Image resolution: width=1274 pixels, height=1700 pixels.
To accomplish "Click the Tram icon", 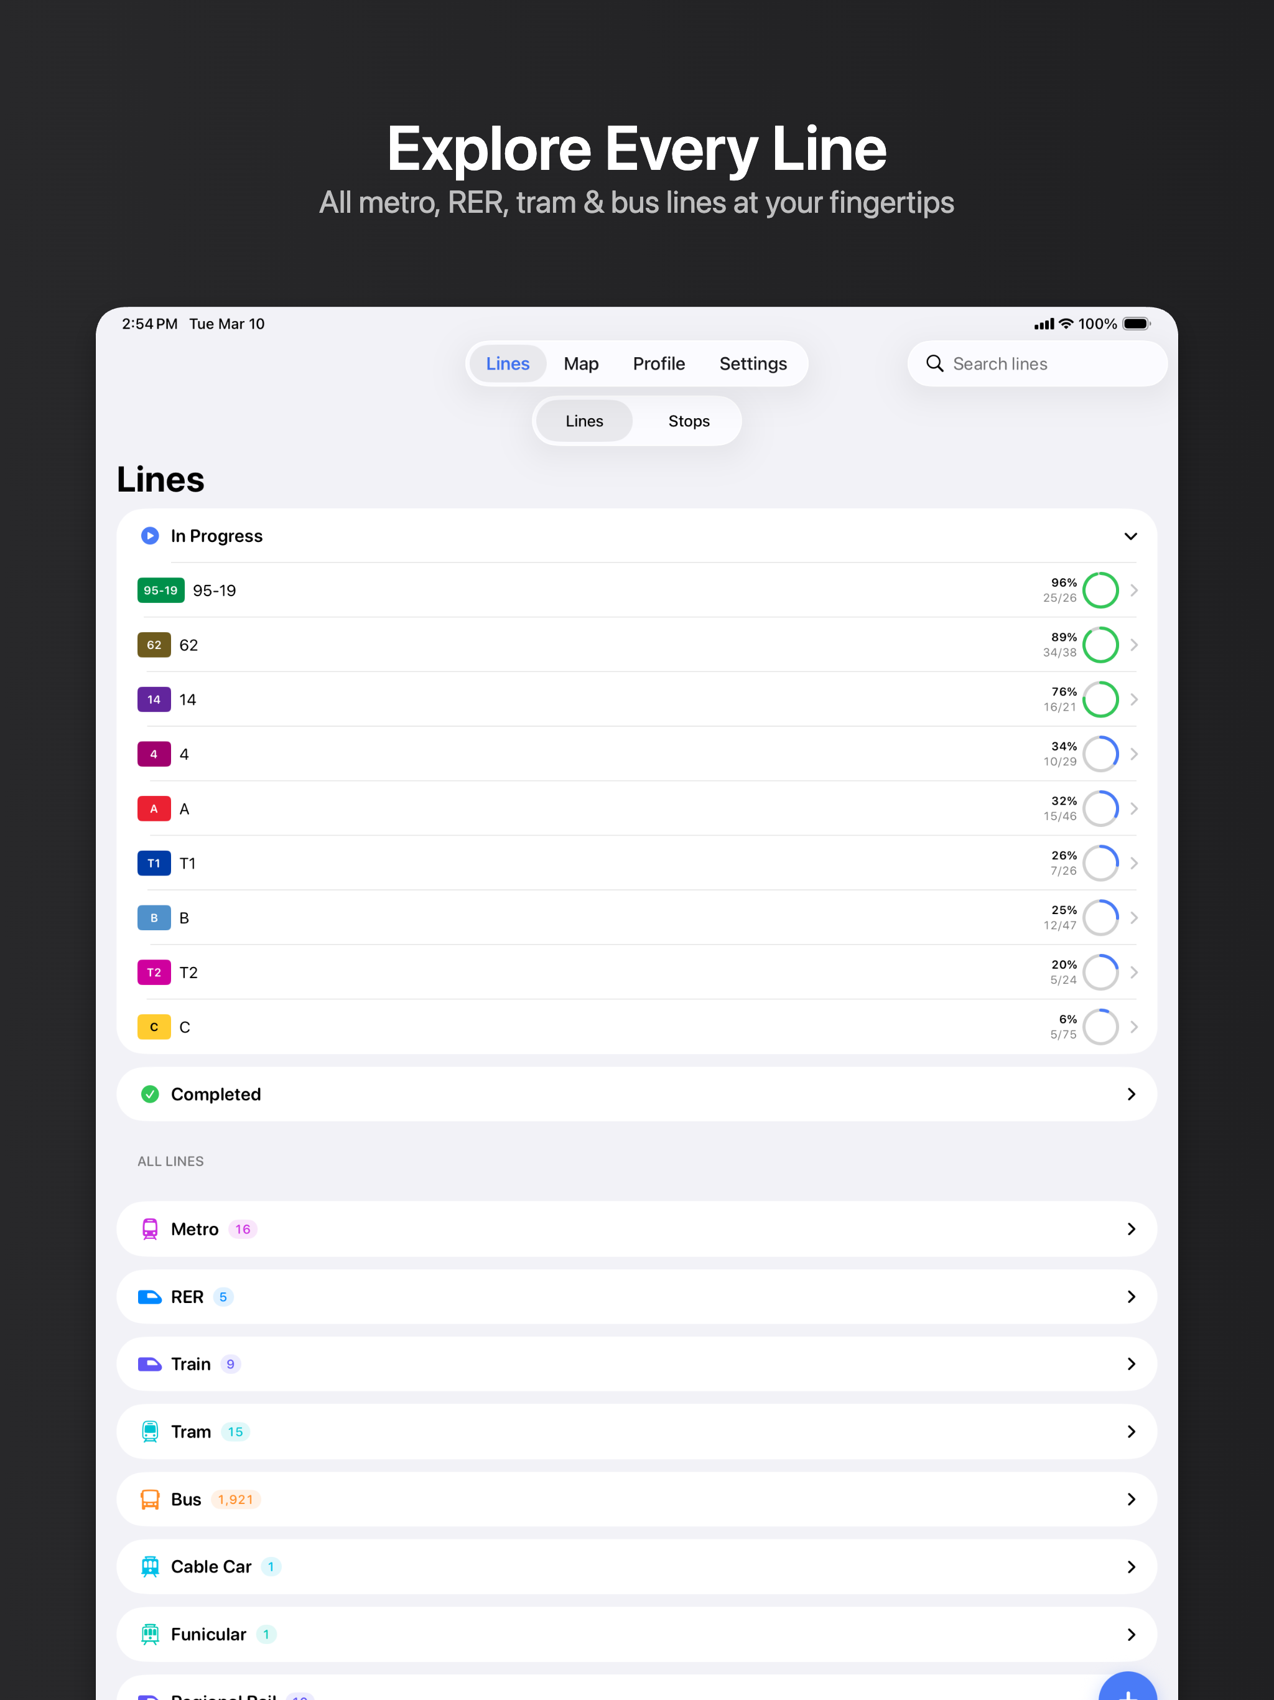I will [x=150, y=1431].
